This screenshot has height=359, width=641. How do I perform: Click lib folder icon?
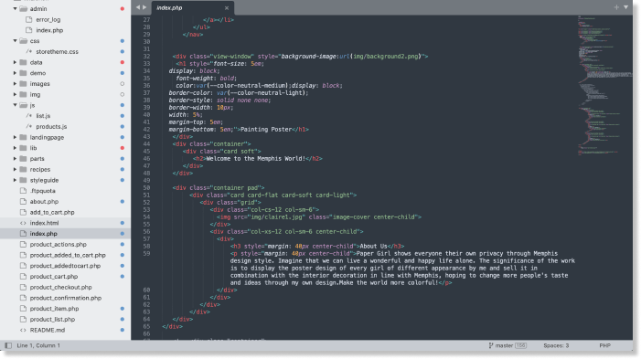tap(23, 148)
